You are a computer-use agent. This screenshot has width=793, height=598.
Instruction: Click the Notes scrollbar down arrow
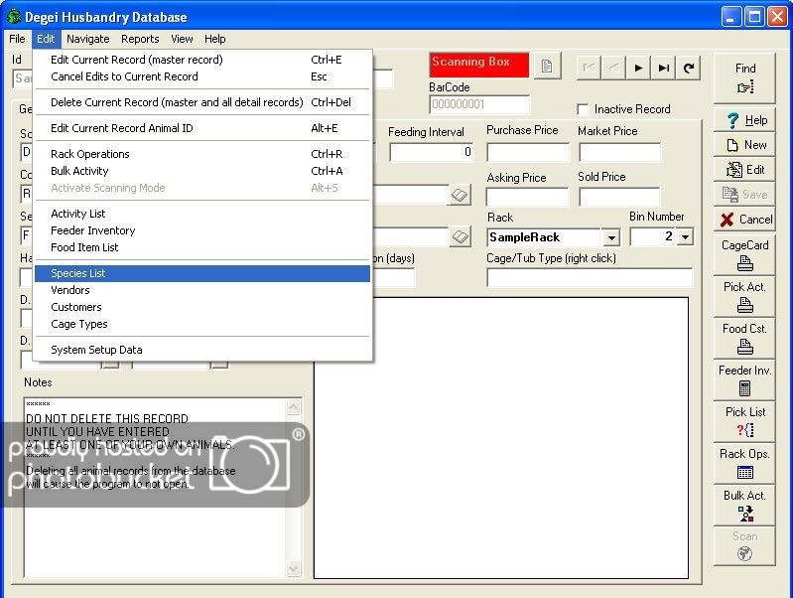click(294, 569)
